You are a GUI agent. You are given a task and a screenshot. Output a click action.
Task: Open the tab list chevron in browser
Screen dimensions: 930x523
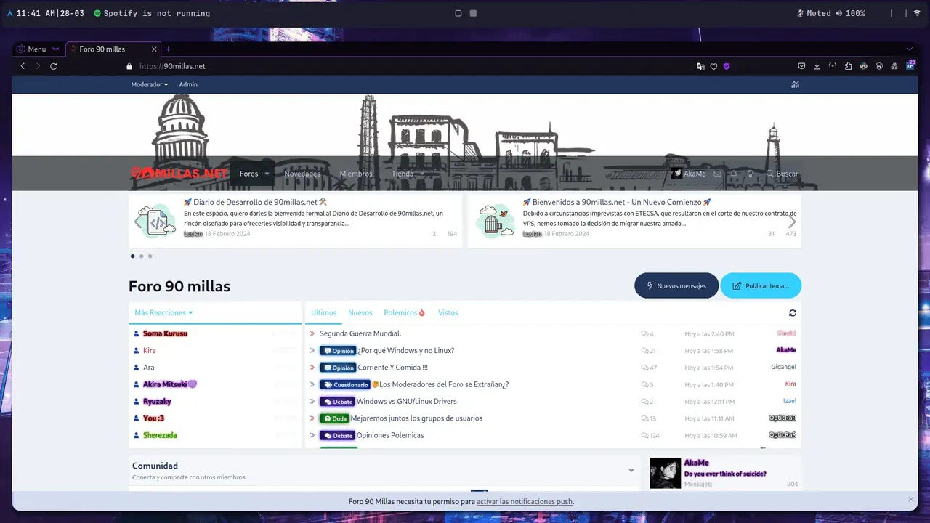909,49
